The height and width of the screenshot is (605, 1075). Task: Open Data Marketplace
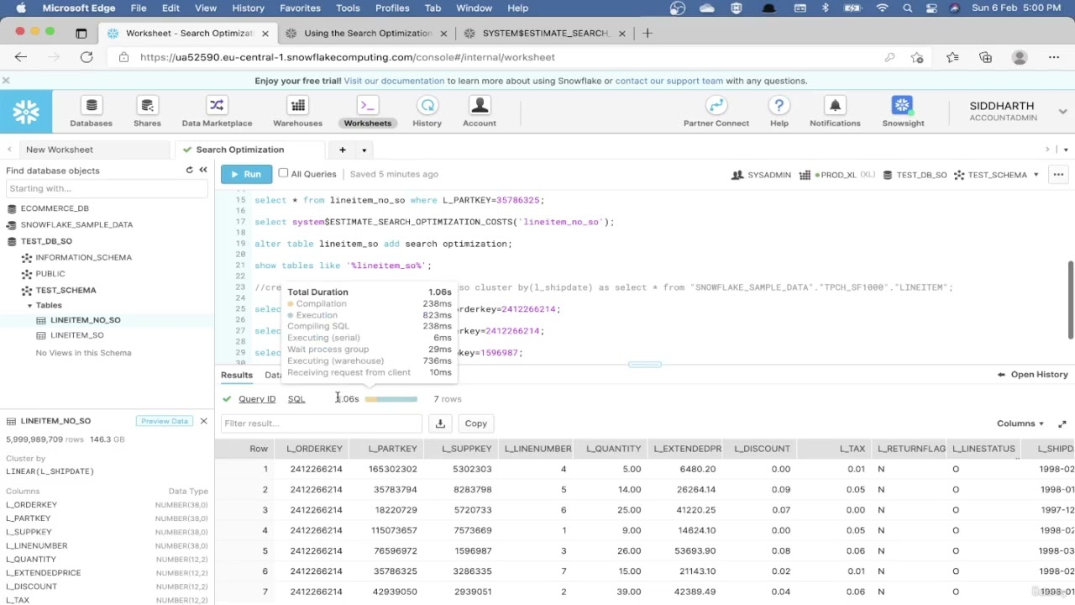[x=217, y=112]
